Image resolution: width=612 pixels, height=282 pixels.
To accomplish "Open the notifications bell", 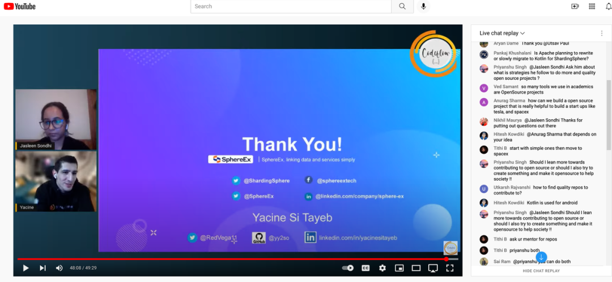I will tap(608, 6).
